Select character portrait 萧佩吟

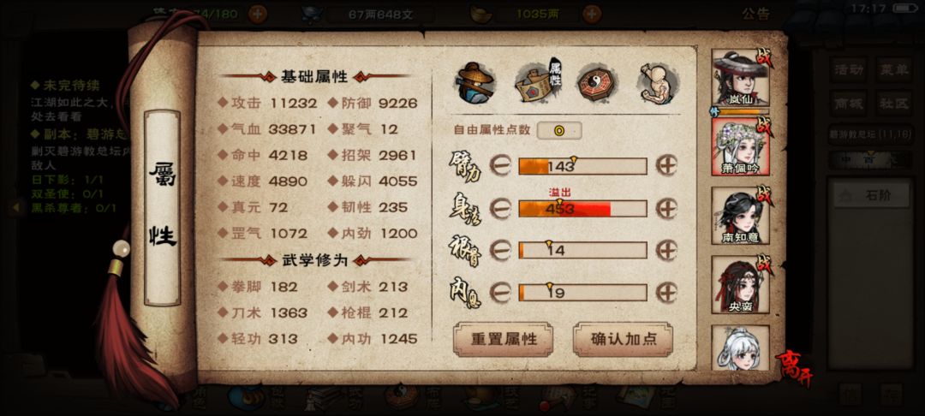[740, 146]
